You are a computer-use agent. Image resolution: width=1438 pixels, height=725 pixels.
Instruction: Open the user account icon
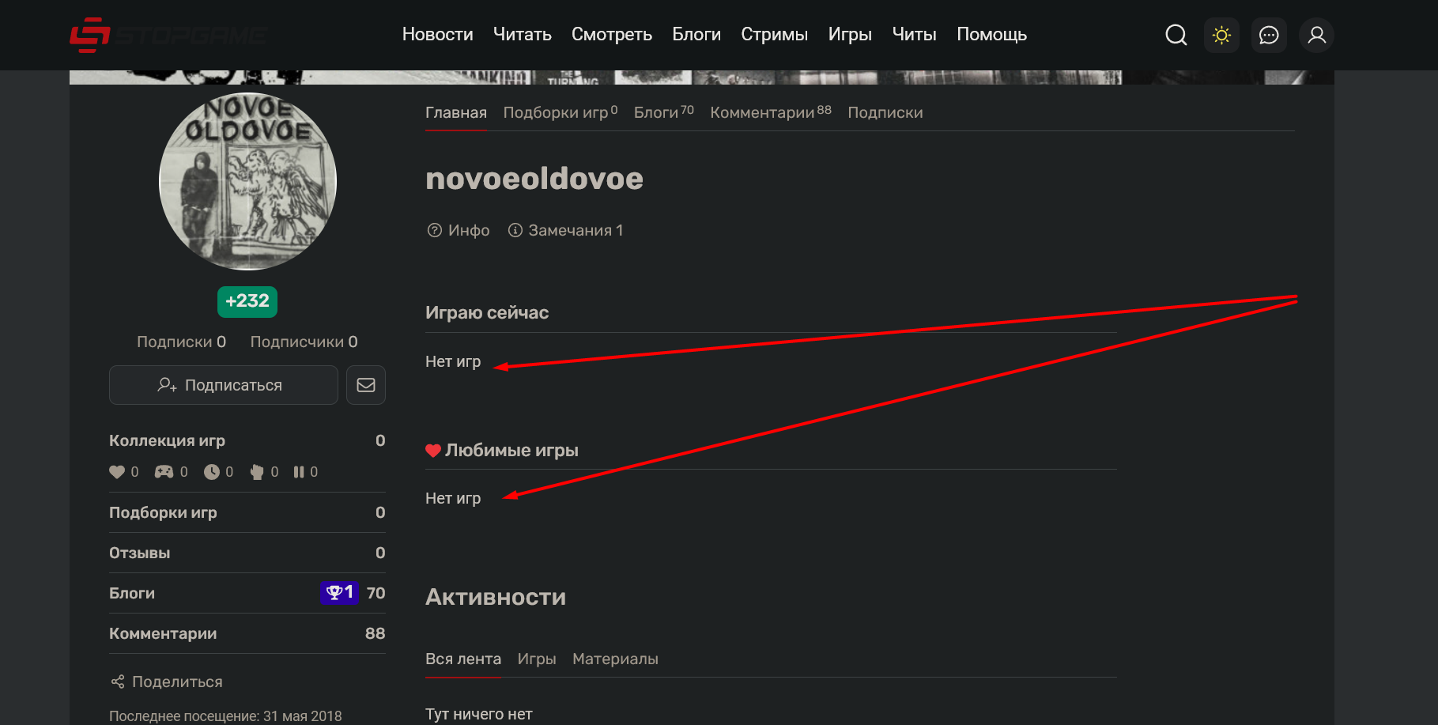coord(1316,35)
